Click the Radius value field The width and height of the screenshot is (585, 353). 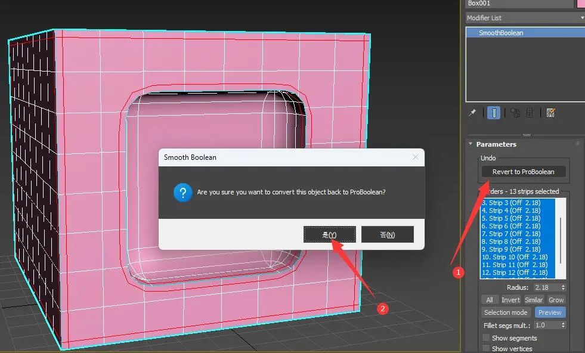[x=547, y=287]
